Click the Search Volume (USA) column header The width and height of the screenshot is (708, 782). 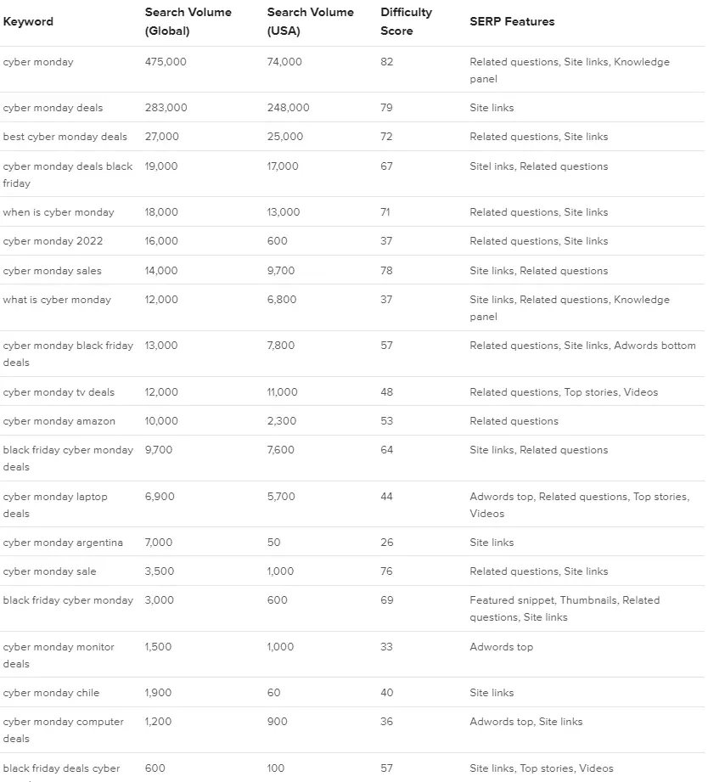click(310, 22)
